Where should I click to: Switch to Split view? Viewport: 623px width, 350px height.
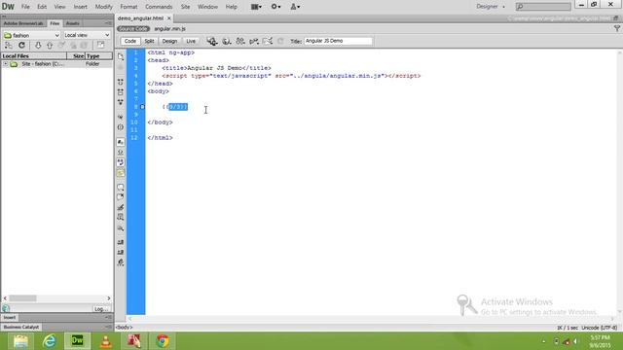tap(149, 41)
